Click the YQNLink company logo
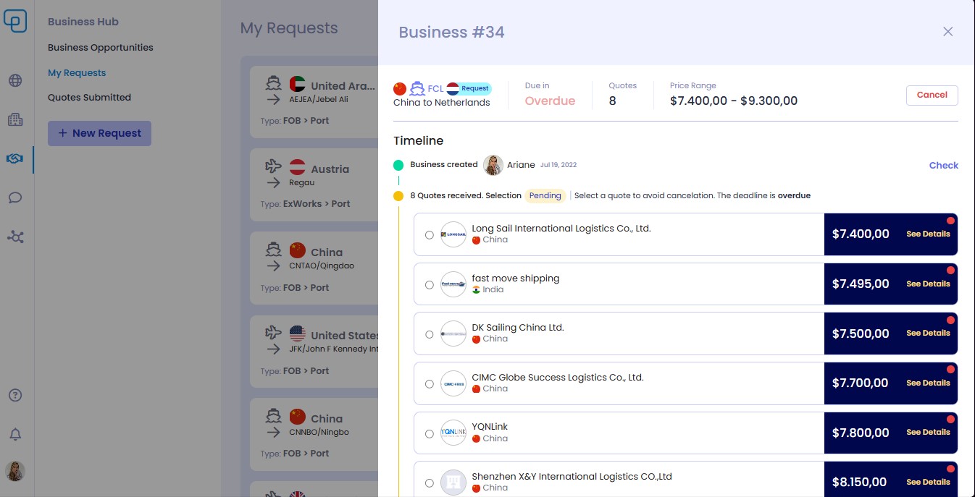This screenshot has width=975, height=497. pyautogui.click(x=453, y=433)
